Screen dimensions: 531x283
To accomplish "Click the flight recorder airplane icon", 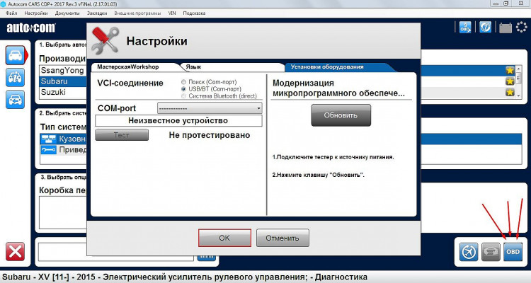I will tap(468, 251).
